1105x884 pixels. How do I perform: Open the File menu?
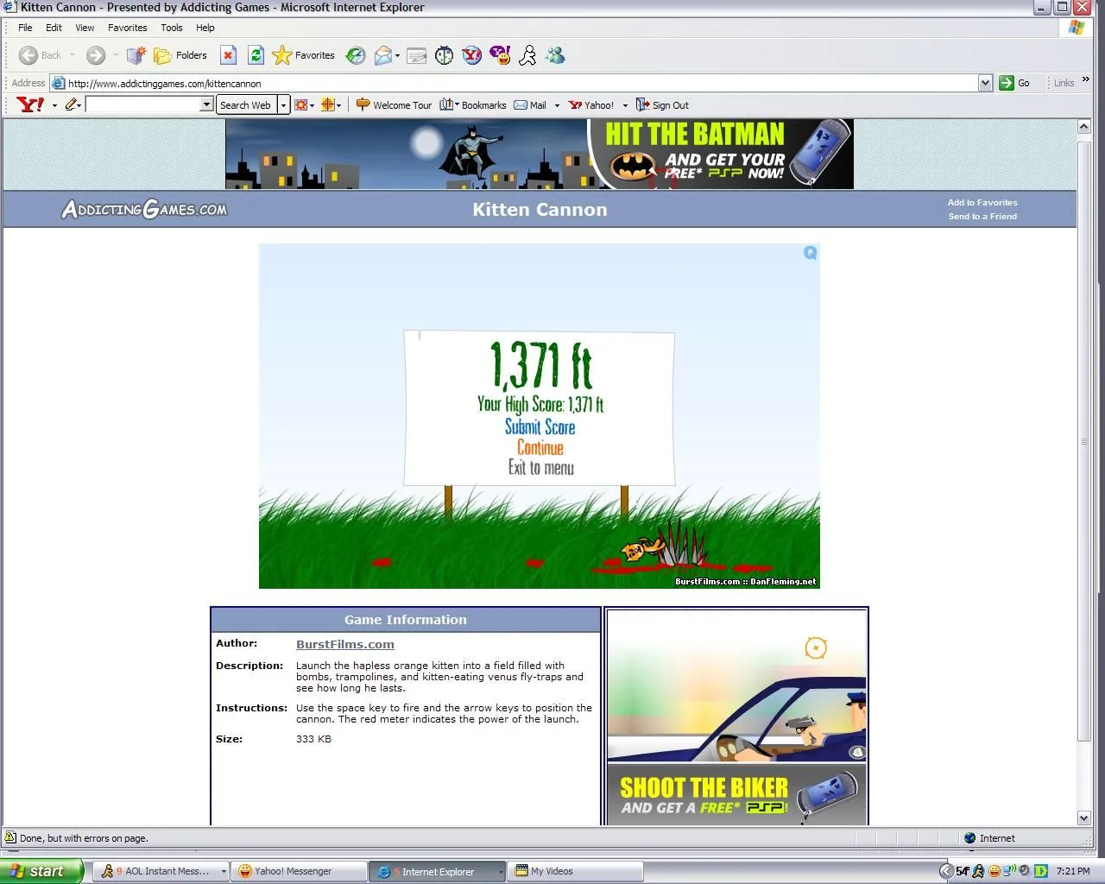[x=25, y=28]
